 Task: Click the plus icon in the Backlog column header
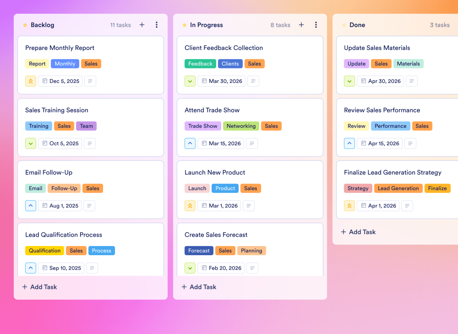click(142, 25)
